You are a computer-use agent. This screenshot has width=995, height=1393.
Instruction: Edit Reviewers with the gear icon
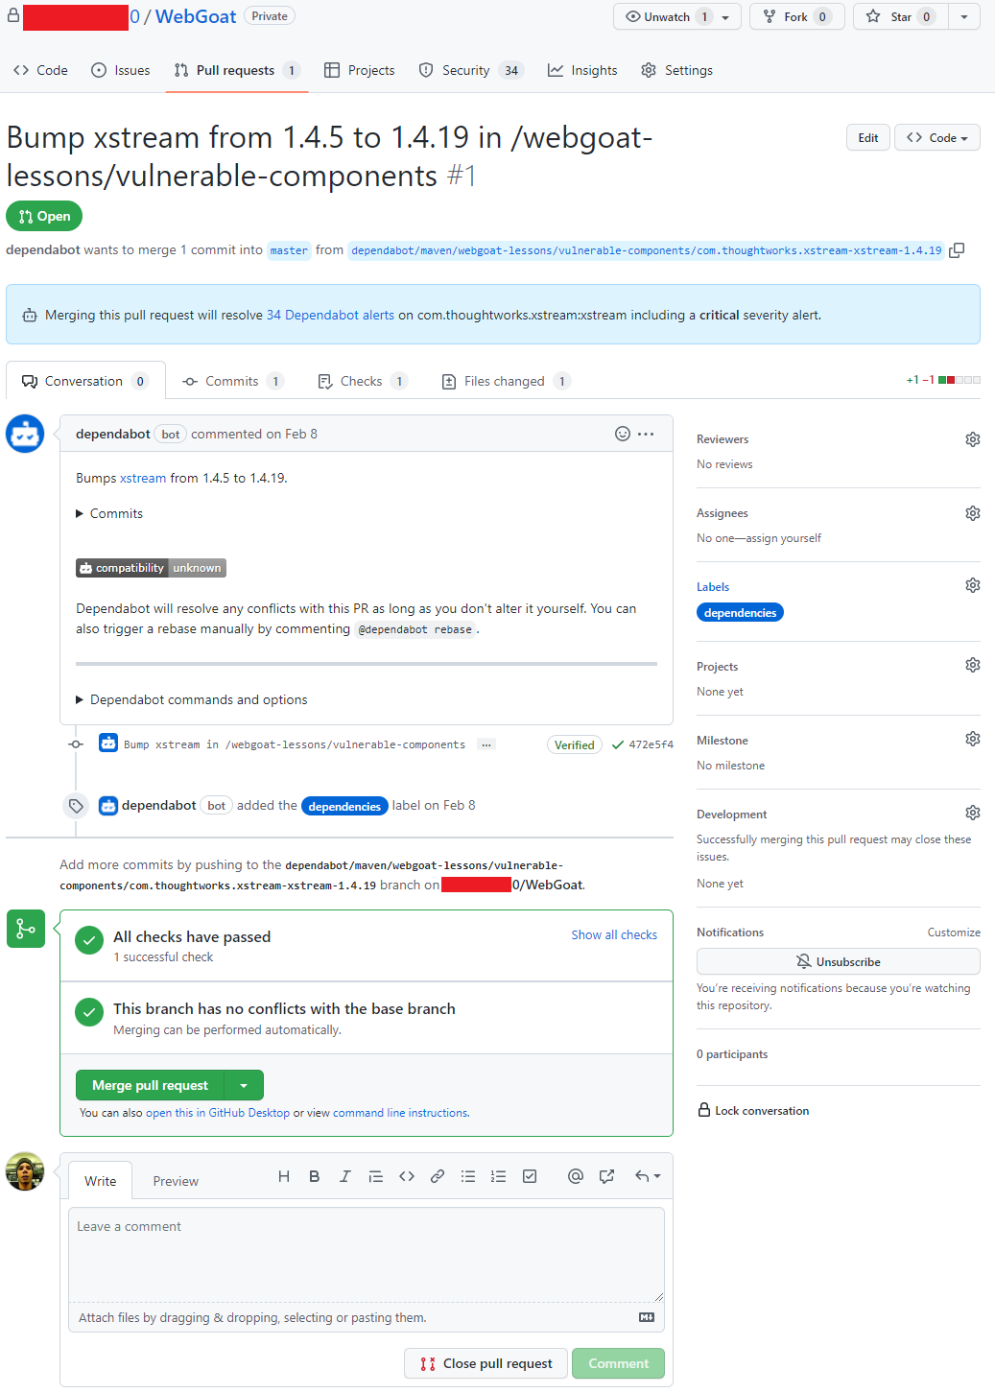point(973,439)
